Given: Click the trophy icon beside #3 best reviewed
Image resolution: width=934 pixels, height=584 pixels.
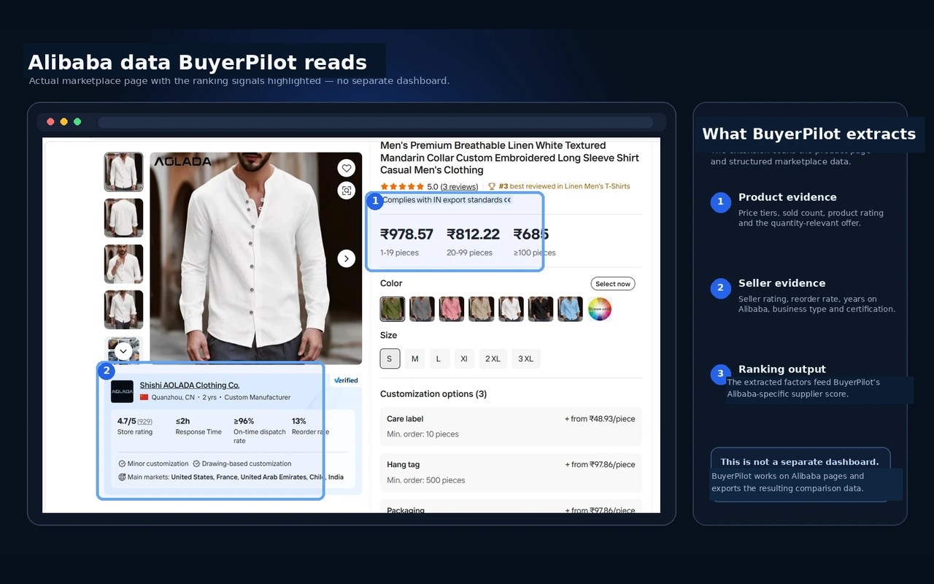Looking at the screenshot, I should pyautogui.click(x=492, y=186).
